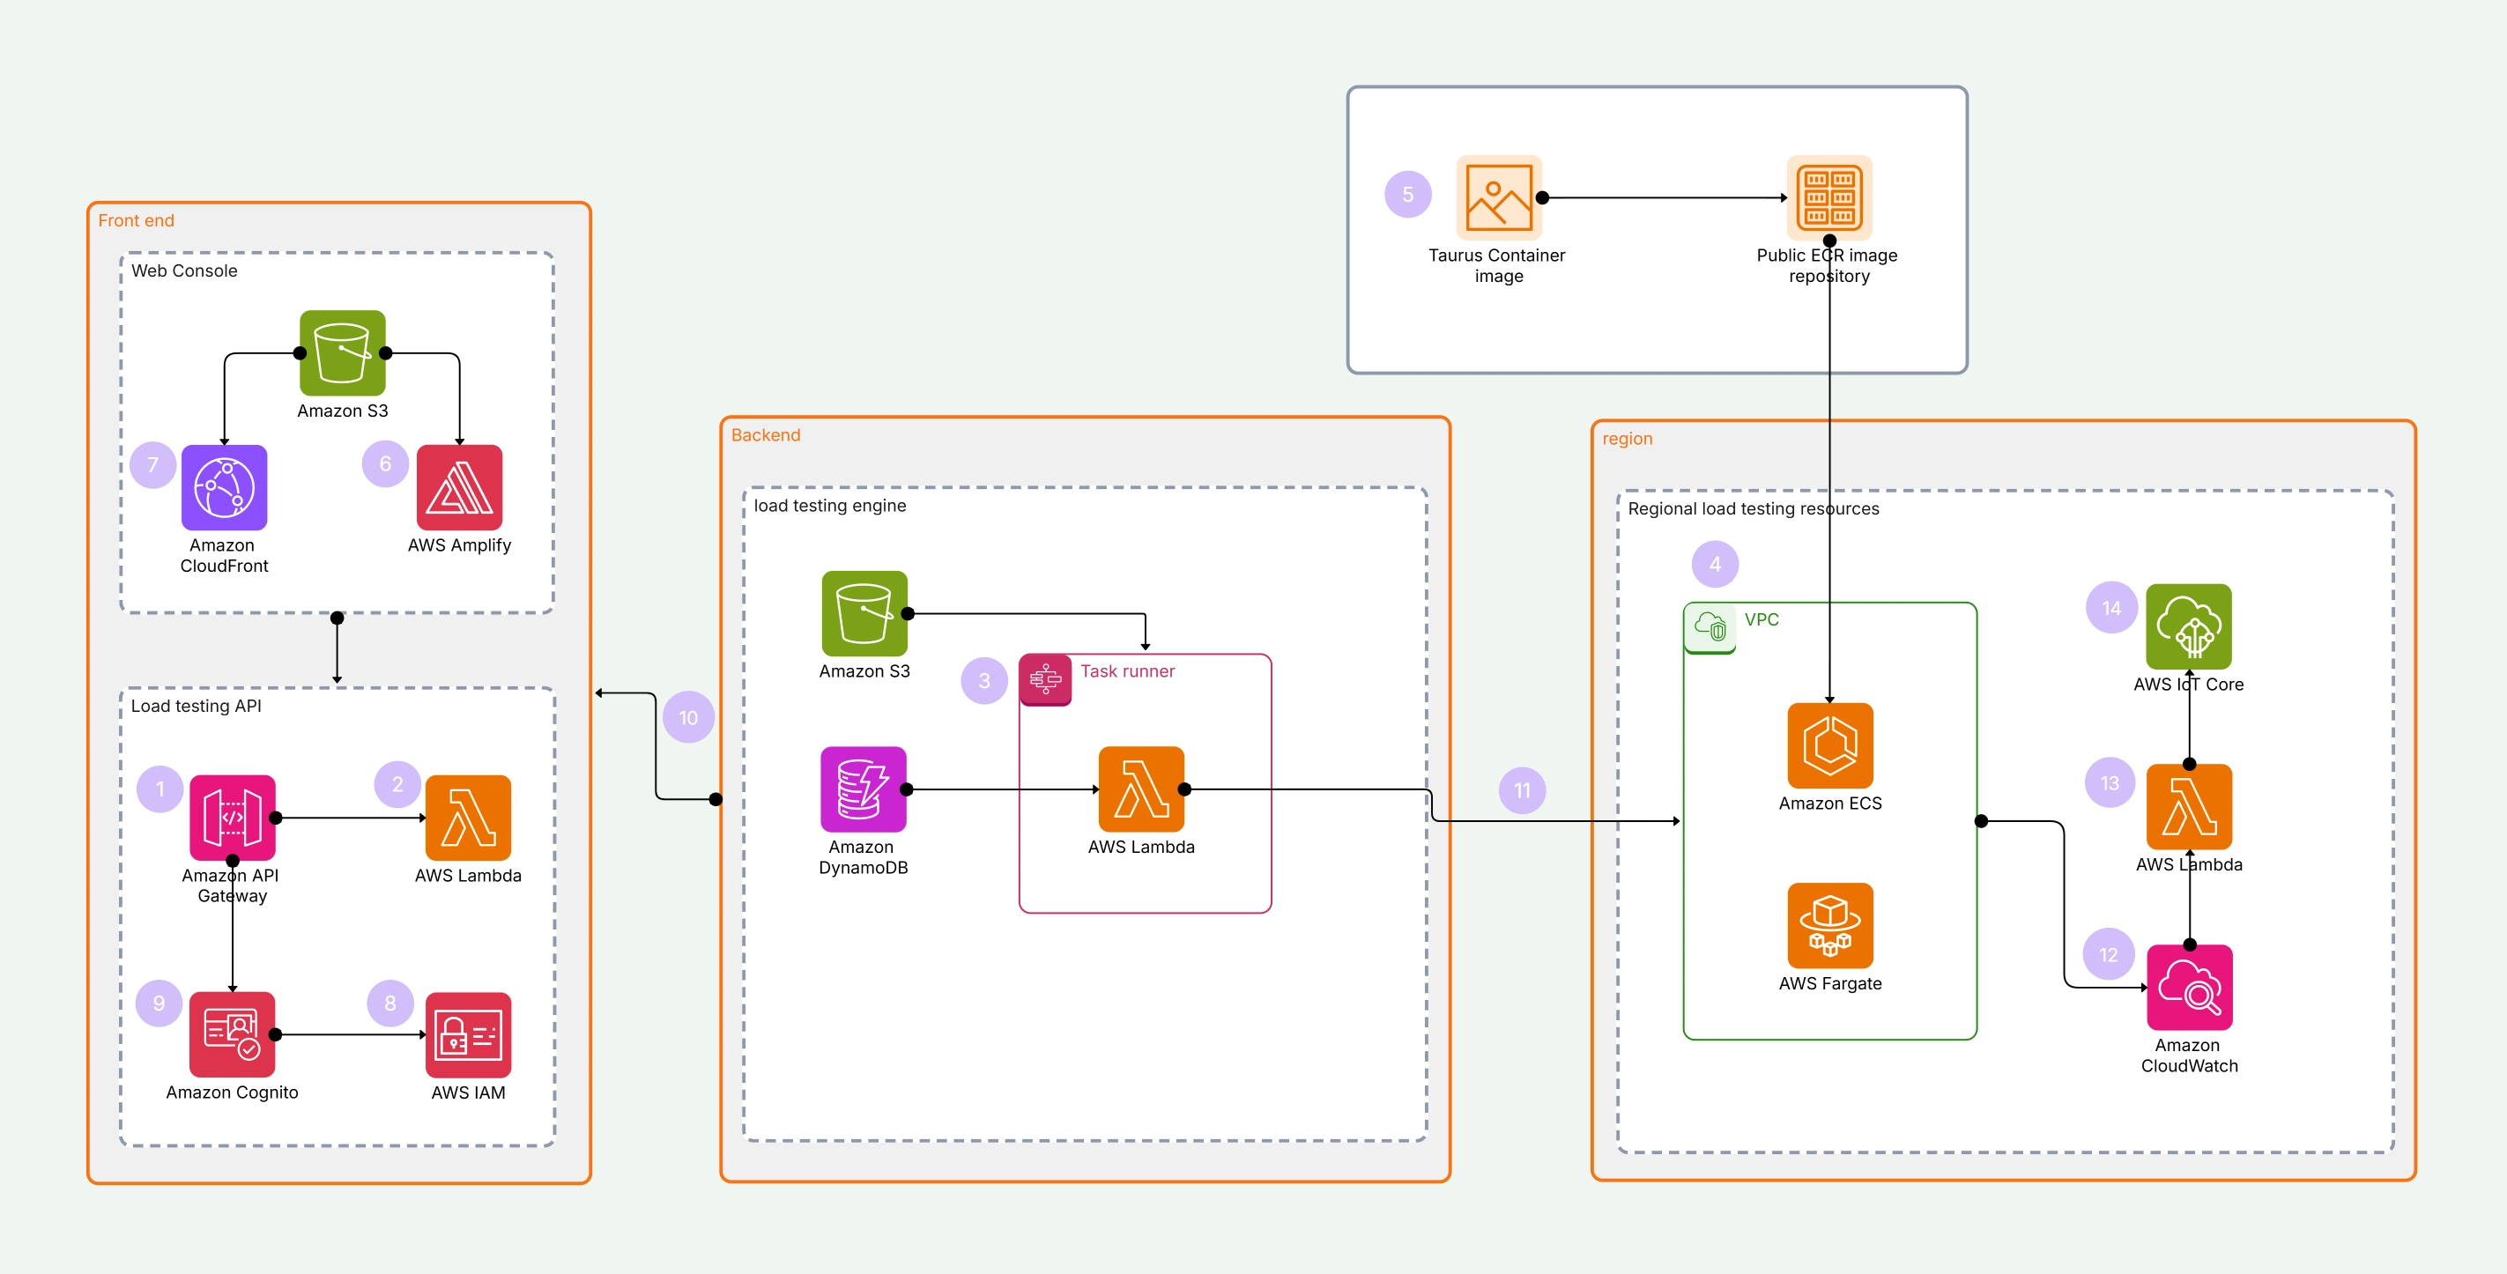
Task: Click the numbered badge 5 near Taurus Container image
Action: 1407,195
